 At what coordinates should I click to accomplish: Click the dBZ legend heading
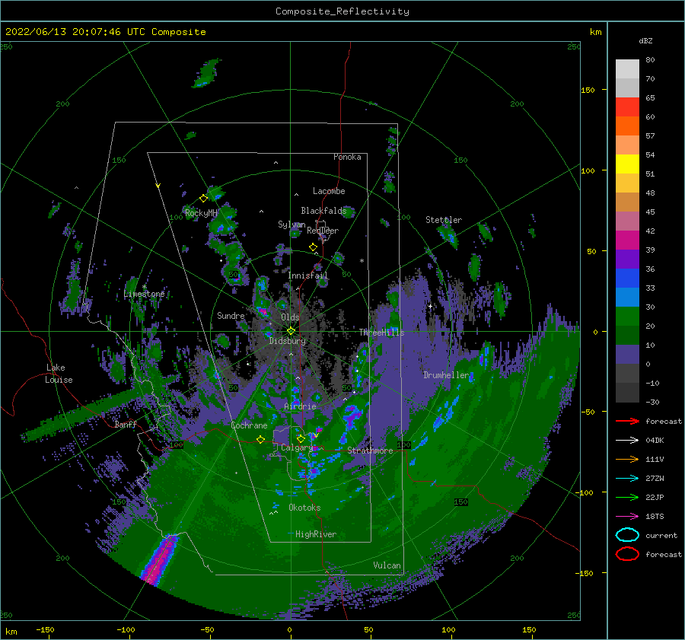[x=645, y=40]
